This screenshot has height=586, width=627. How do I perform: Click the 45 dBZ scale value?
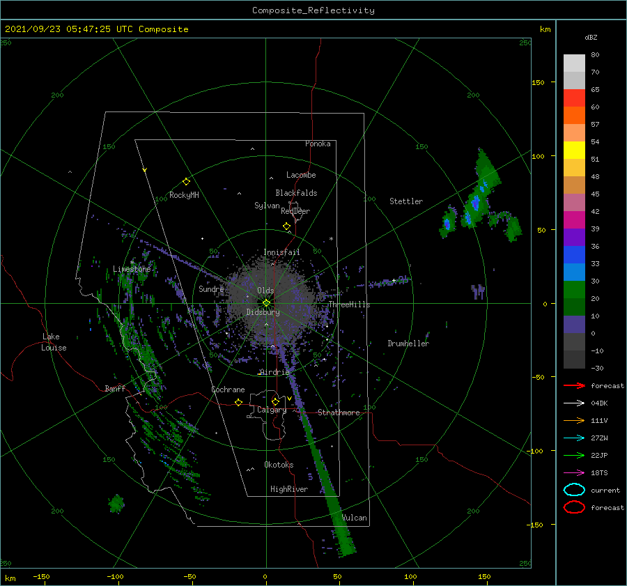coord(595,194)
